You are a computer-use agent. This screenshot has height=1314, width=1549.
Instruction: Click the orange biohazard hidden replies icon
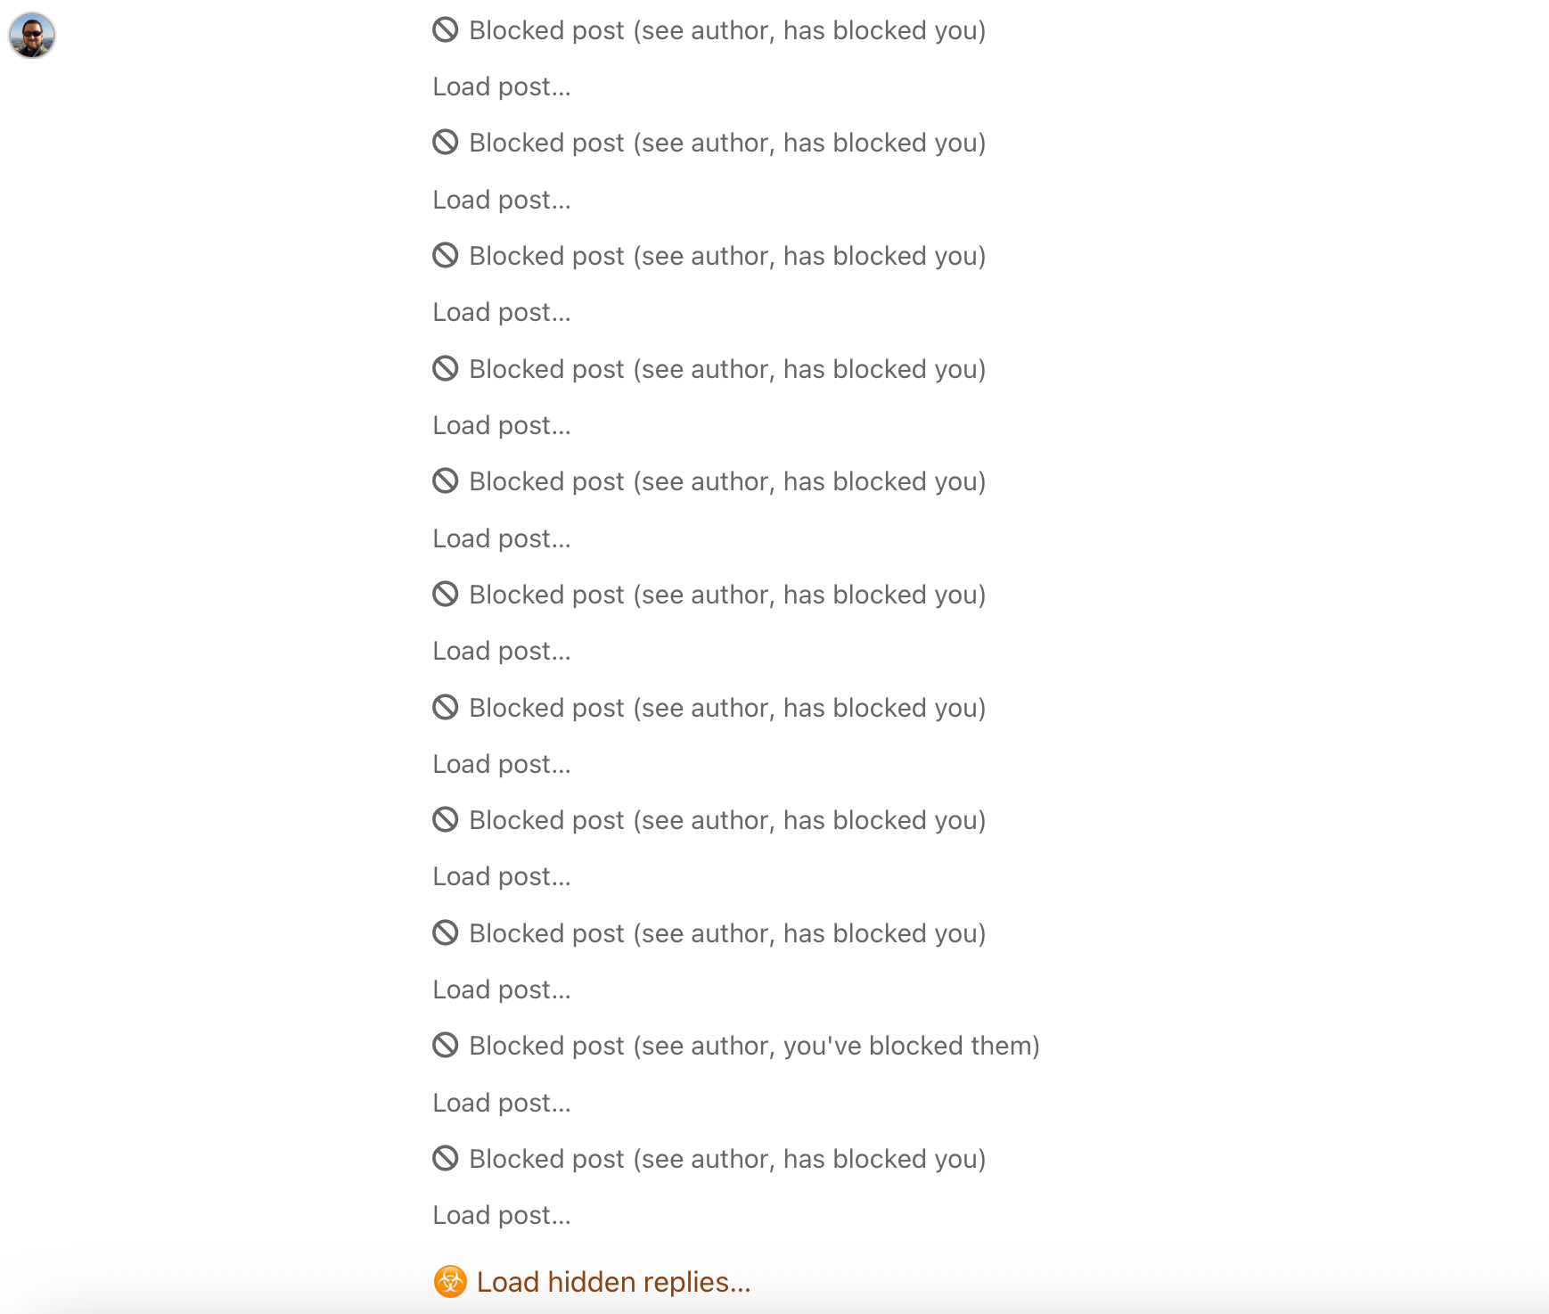pos(450,1281)
